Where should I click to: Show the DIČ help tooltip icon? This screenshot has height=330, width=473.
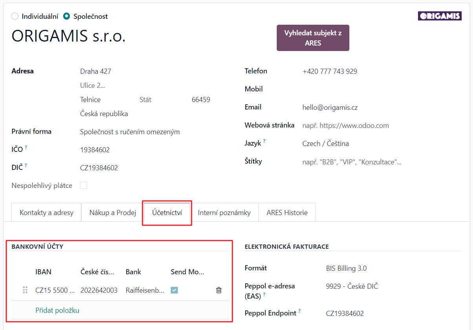26,166
